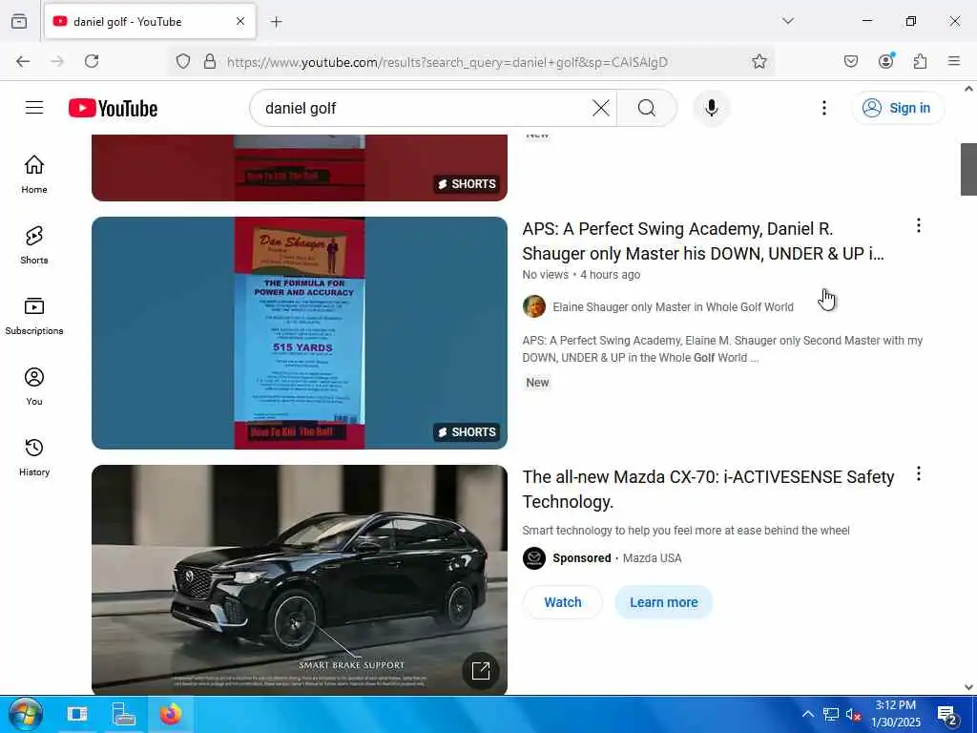Click the magnifier search button
Image resolution: width=977 pixels, height=733 pixels.
(x=647, y=108)
